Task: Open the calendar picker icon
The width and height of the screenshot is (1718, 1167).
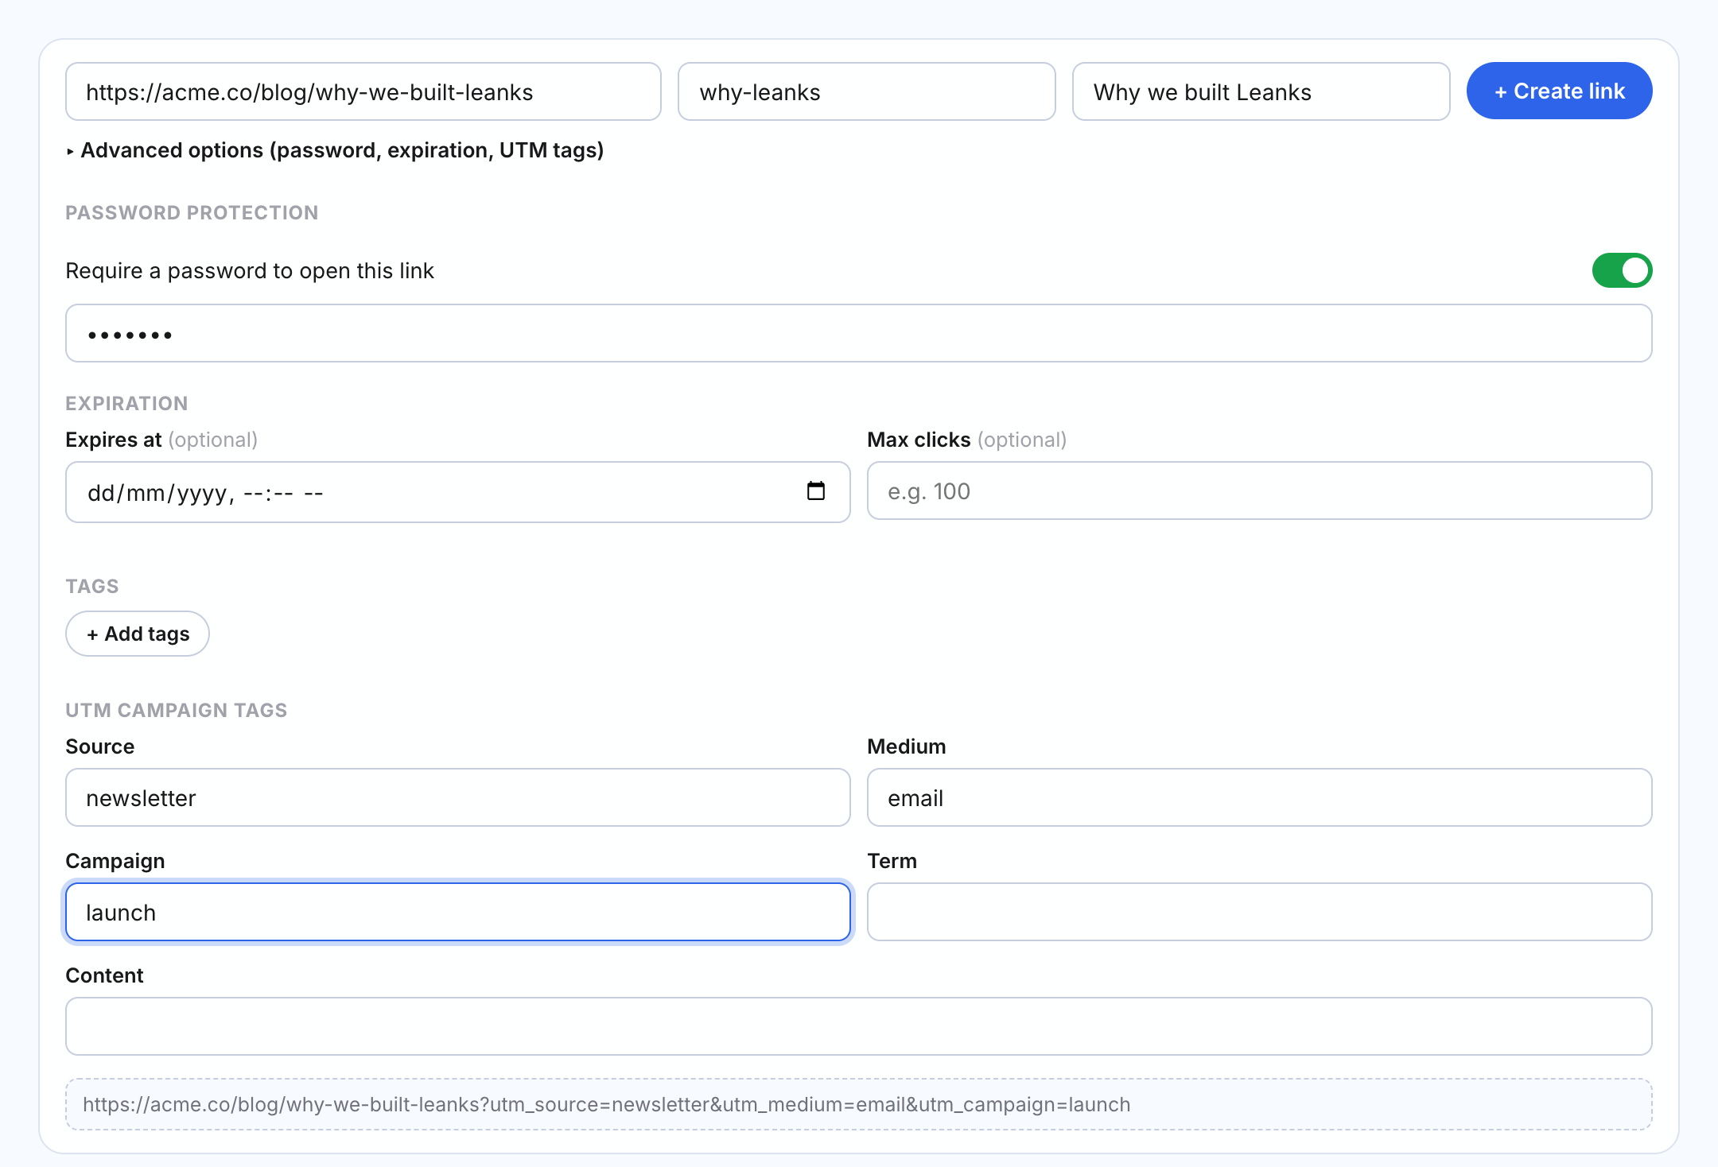Action: (816, 491)
